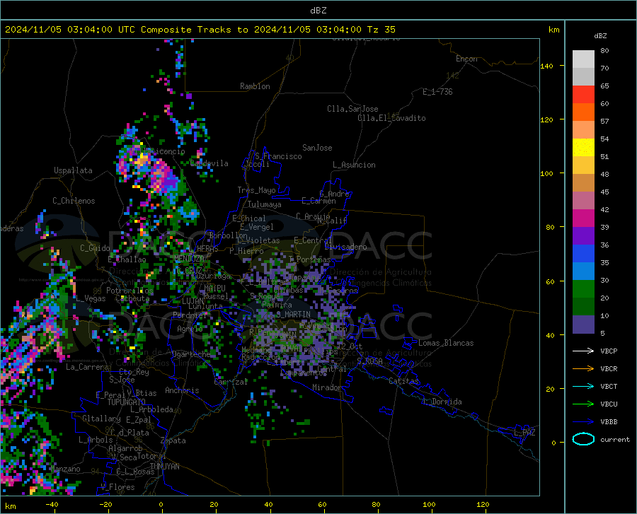Screen dimensions: 637x514
Task: Click the green VBCU arrow legend icon
Action: (583, 404)
